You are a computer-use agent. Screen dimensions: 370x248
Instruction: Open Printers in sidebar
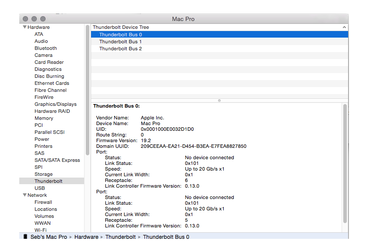(x=43, y=146)
